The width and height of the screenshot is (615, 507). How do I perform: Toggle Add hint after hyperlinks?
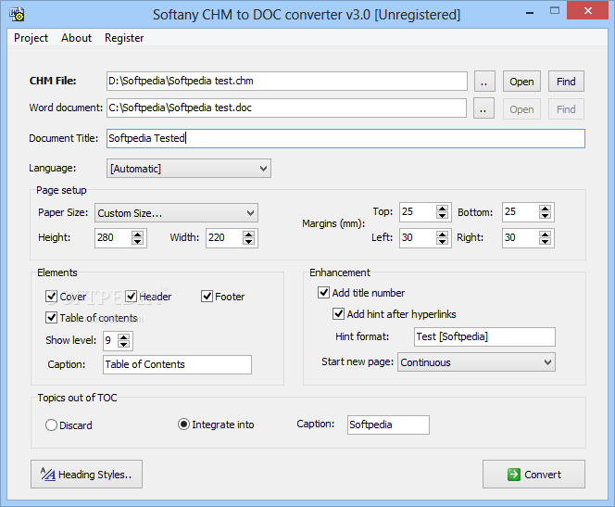[x=338, y=313]
